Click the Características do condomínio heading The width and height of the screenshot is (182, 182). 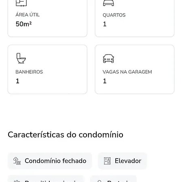click(66, 135)
